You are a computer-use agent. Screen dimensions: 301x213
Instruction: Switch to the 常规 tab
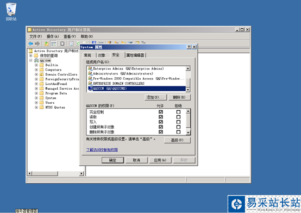pos(87,55)
